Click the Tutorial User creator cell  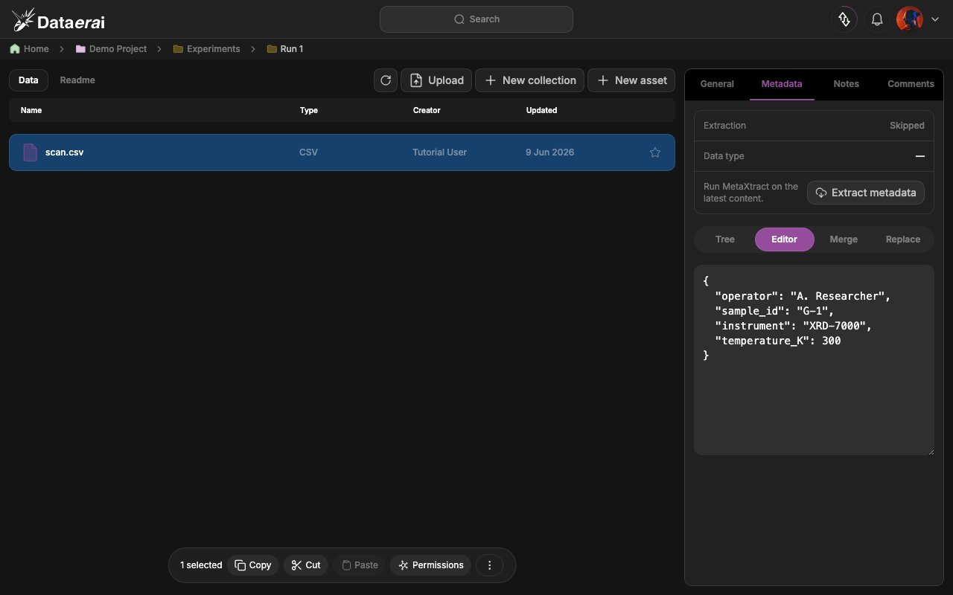(439, 152)
